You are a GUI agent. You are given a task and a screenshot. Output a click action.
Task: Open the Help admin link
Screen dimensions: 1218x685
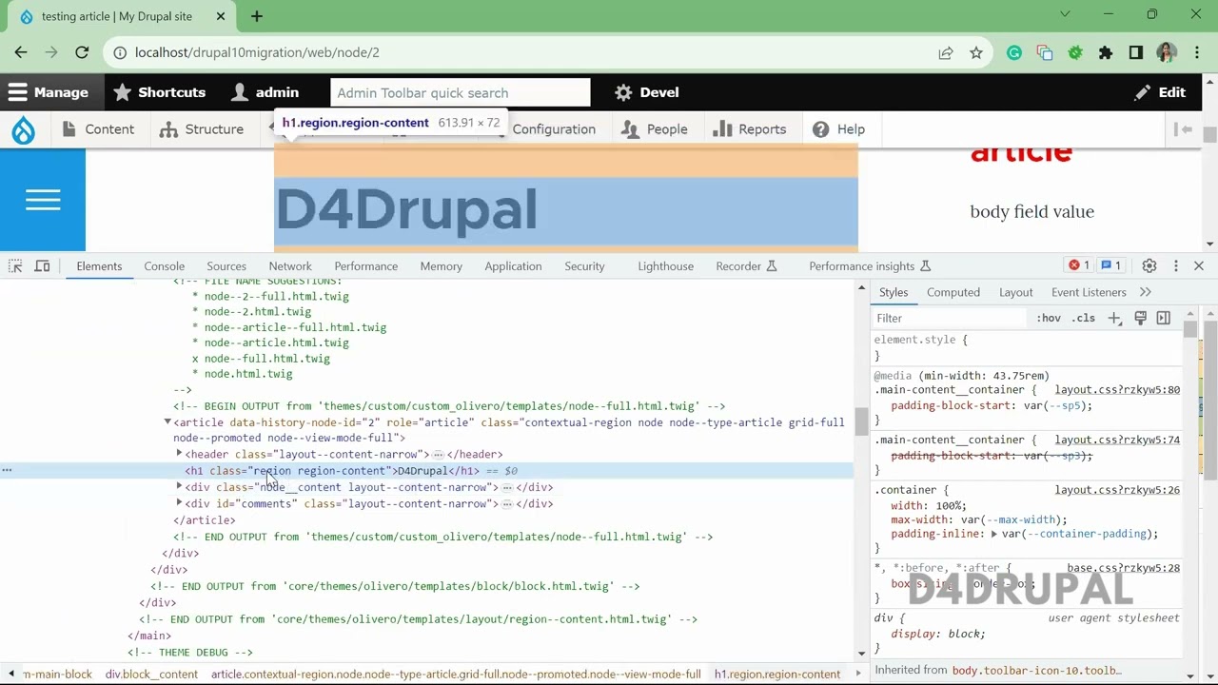(838, 129)
